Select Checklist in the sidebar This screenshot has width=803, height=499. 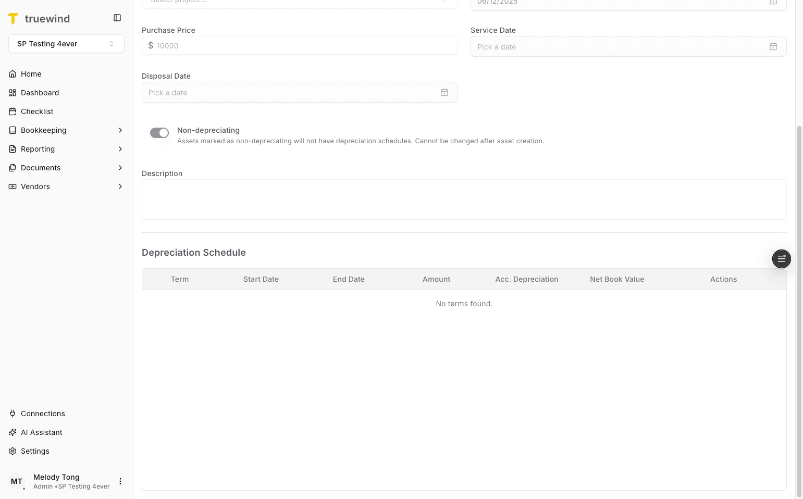click(x=36, y=111)
